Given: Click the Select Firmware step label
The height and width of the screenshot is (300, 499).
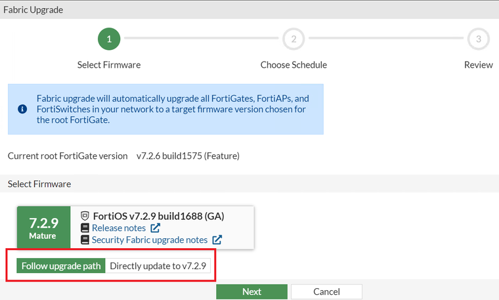Looking at the screenshot, I should tap(109, 65).
